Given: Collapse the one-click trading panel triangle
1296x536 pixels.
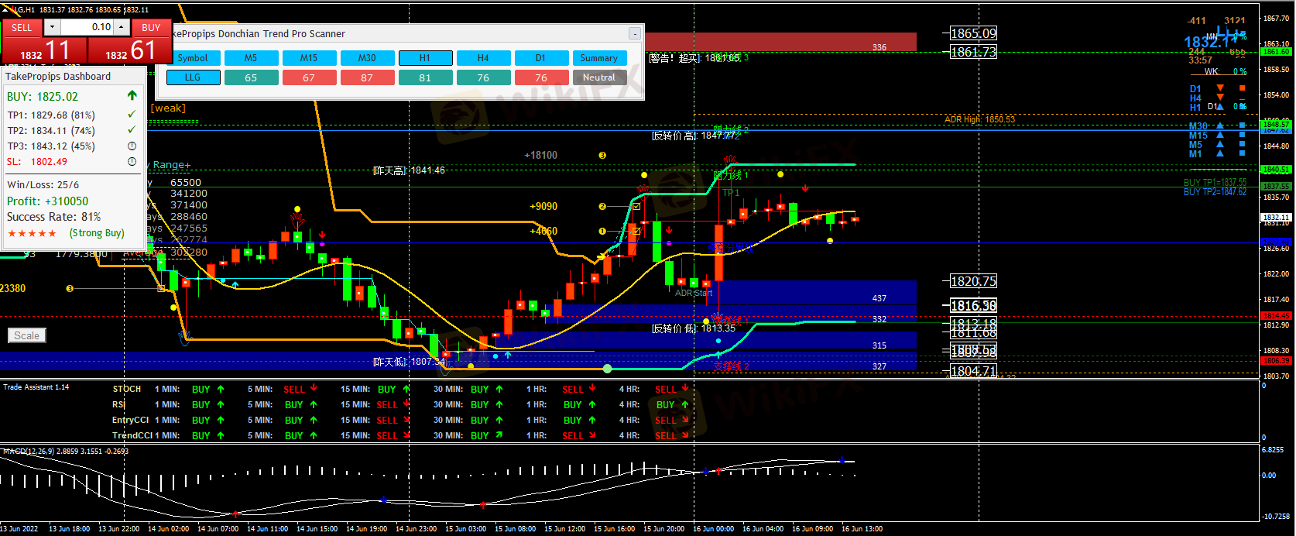Looking at the screenshot, I should pos(6,9).
